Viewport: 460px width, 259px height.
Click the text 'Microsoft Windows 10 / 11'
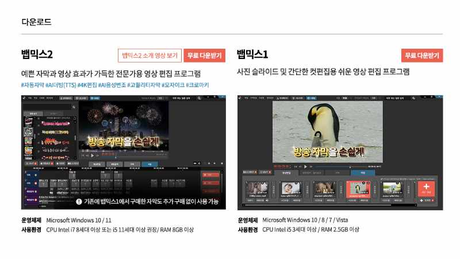(79, 220)
